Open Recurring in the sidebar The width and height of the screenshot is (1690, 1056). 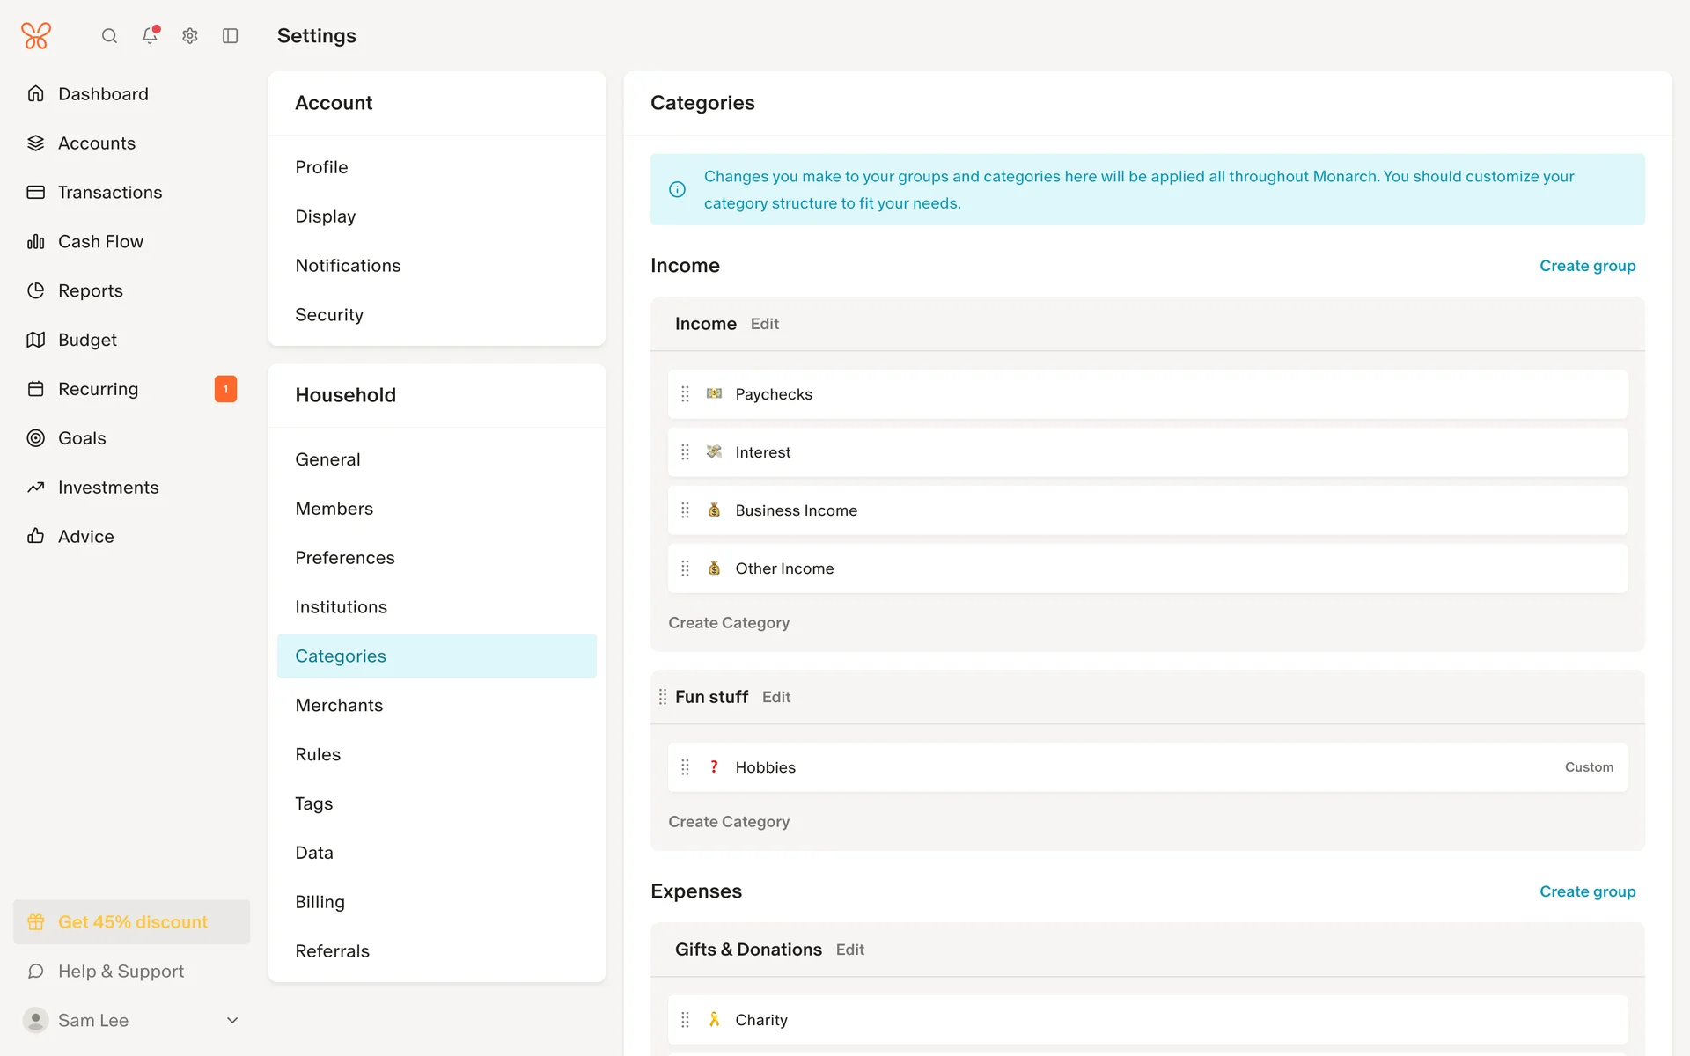point(98,389)
